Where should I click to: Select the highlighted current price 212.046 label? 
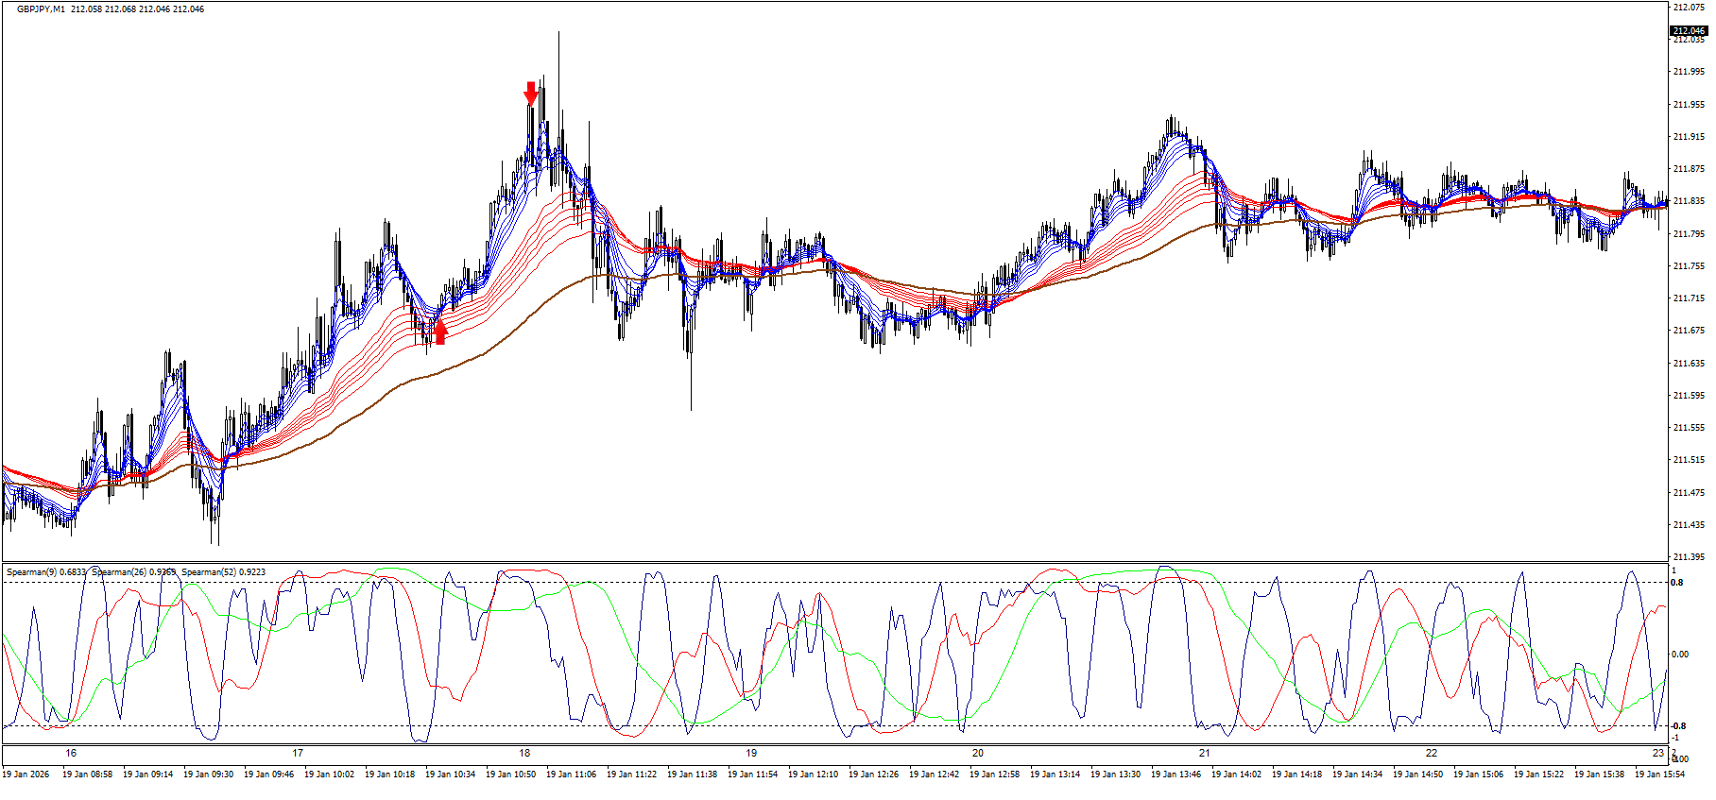pyautogui.click(x=1688, y=30)
